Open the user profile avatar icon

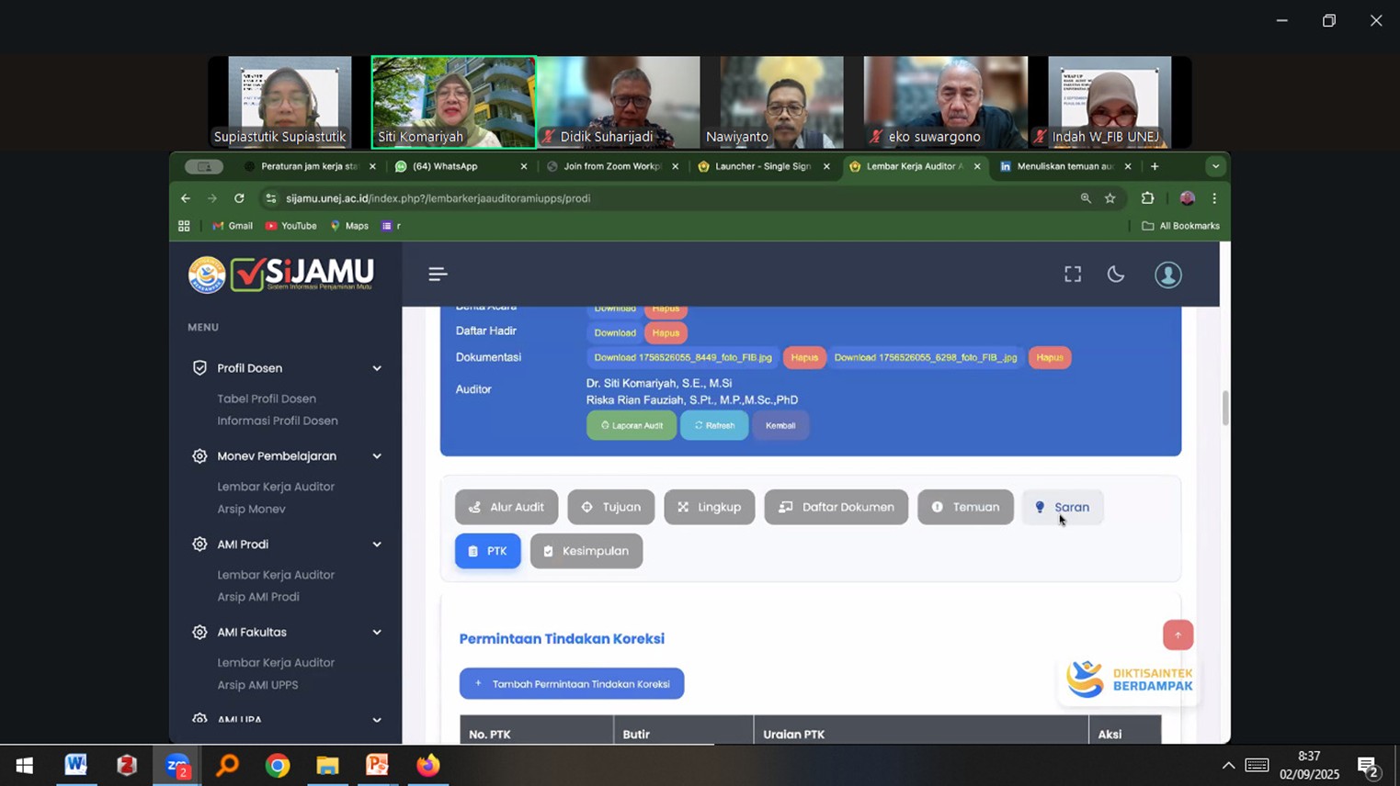(x=1167, y=275)
